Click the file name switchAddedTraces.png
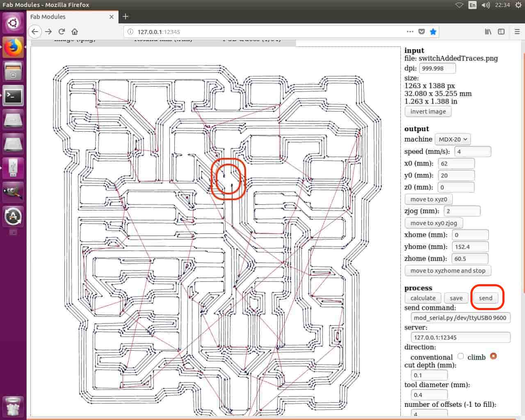The height and width of the screenshot is (420, 525). point(458,58)
